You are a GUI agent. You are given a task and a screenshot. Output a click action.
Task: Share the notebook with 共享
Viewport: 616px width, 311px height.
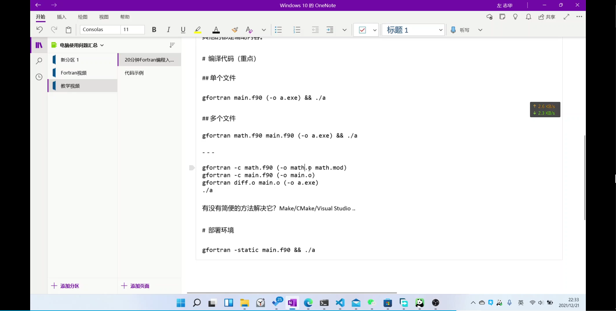coord(547,17)
